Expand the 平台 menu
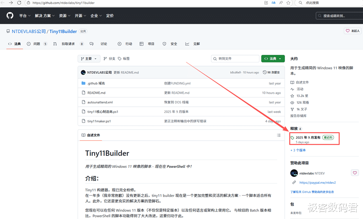 pos(25,16)
